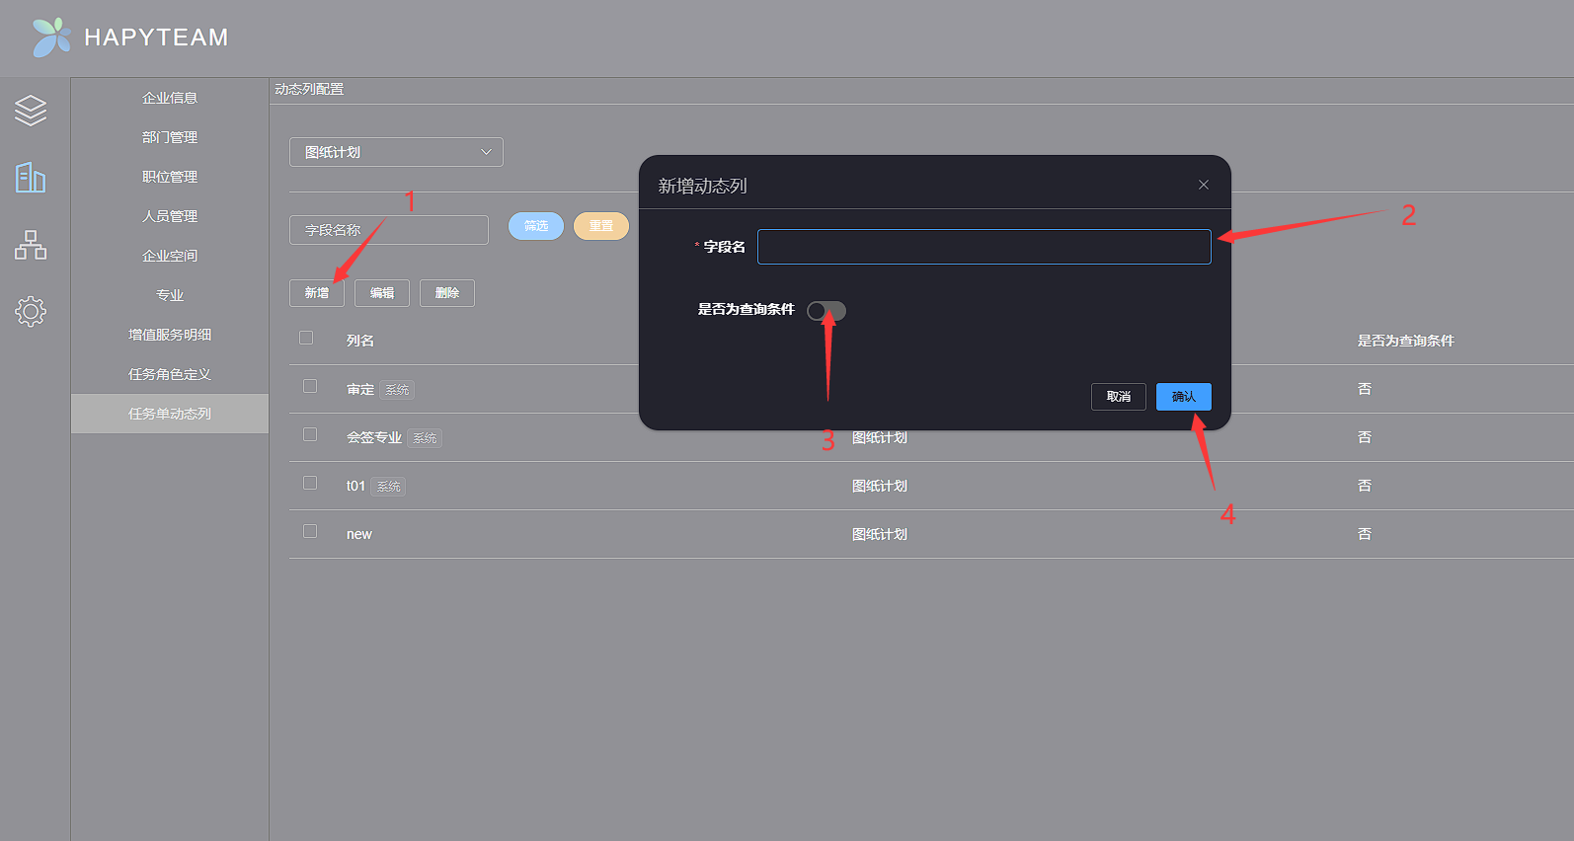The height and width of the screenshot is (841, 1574).
Task: Focus the 字段名 input in dialog
Action: coord(984,247)
